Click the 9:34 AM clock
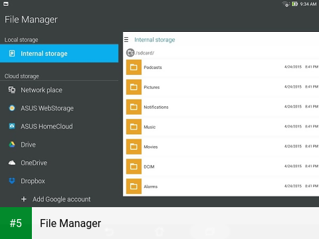 coord(308,4)
